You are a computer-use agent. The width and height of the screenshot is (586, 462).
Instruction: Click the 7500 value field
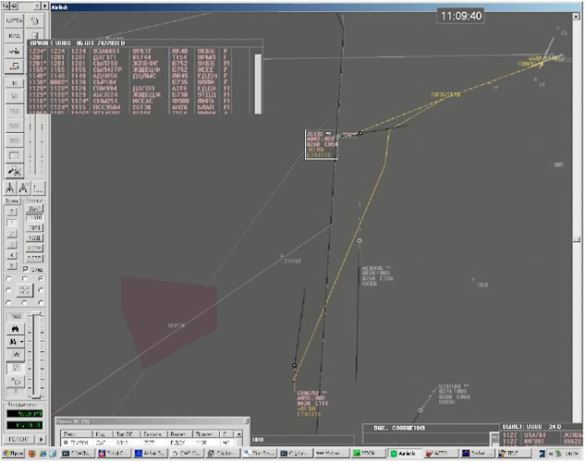coord(16,317)
